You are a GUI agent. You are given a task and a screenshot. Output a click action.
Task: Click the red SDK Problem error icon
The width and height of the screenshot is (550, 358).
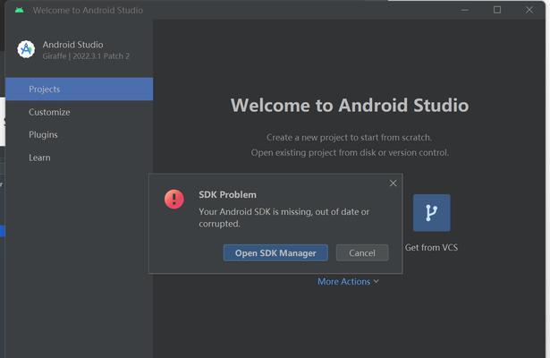tap(174, 199)
